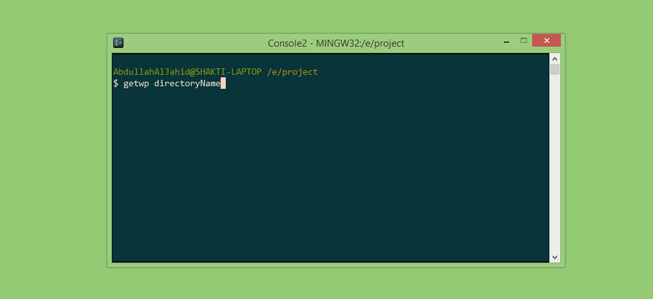Image resolution: width=653 pixels, height=299 pixels.
Task: Click the word getwp in the command line
Action: 136,84
